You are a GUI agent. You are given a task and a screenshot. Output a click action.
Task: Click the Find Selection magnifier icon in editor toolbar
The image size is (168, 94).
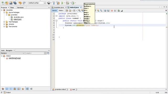click(79, 10)
